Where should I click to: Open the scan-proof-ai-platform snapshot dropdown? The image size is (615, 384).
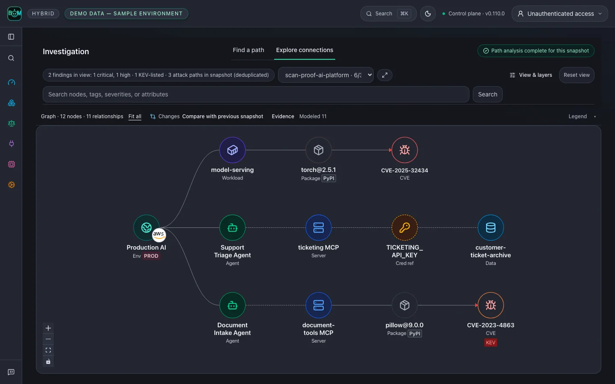point(326,75)
